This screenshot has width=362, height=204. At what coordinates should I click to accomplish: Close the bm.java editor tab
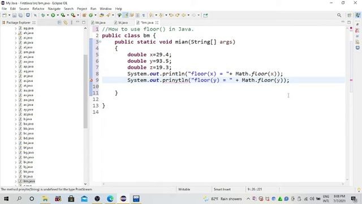tap(157, 23)
